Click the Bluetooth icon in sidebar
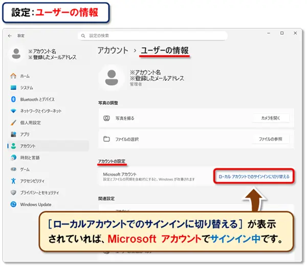Viewport: 307px width, 267px height. (13, 99)
